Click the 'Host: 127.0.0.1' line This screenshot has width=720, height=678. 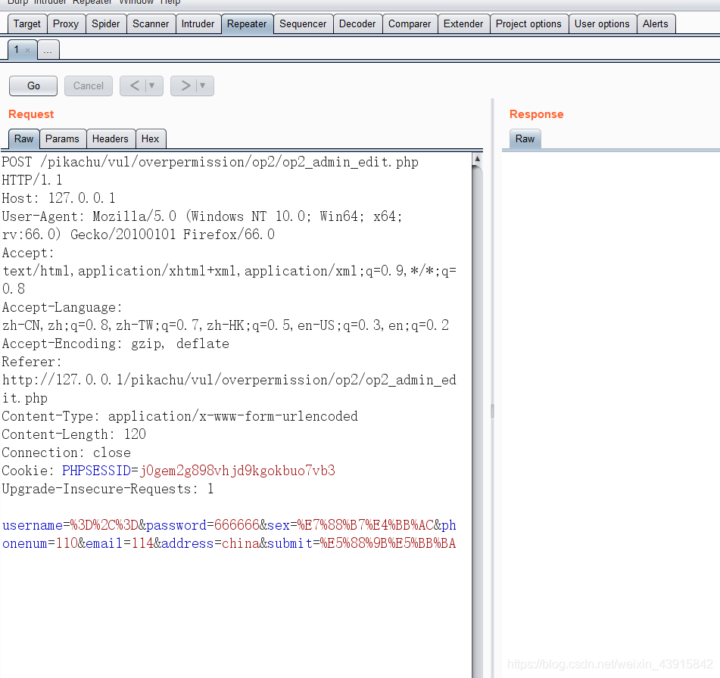(59, 198)
